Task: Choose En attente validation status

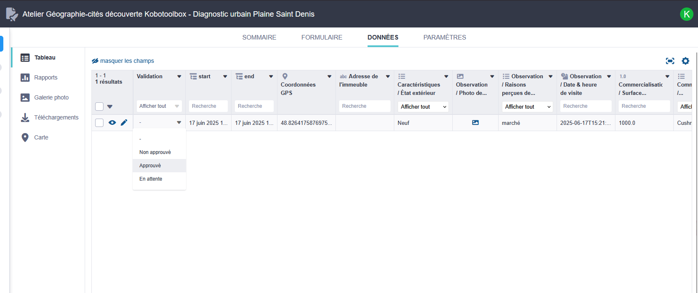Action: click(151, 179)
